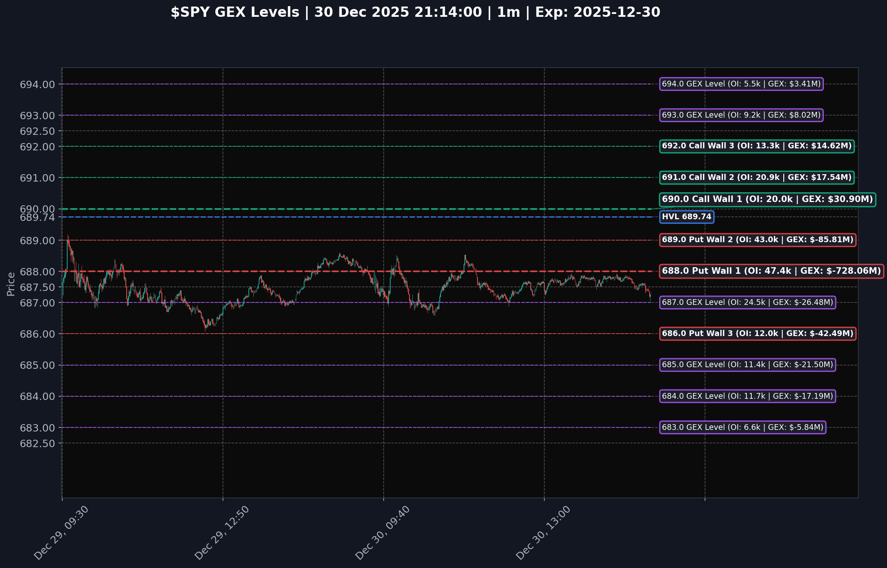Click the 691.0 Call Wall 2 label

tap(757, 177)
